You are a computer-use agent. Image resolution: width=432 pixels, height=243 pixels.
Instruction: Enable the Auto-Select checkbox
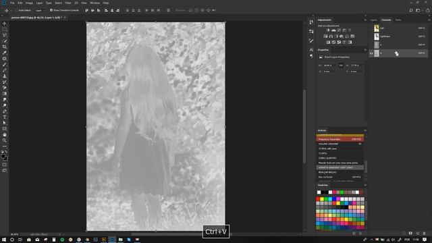(x=16, y=10)
